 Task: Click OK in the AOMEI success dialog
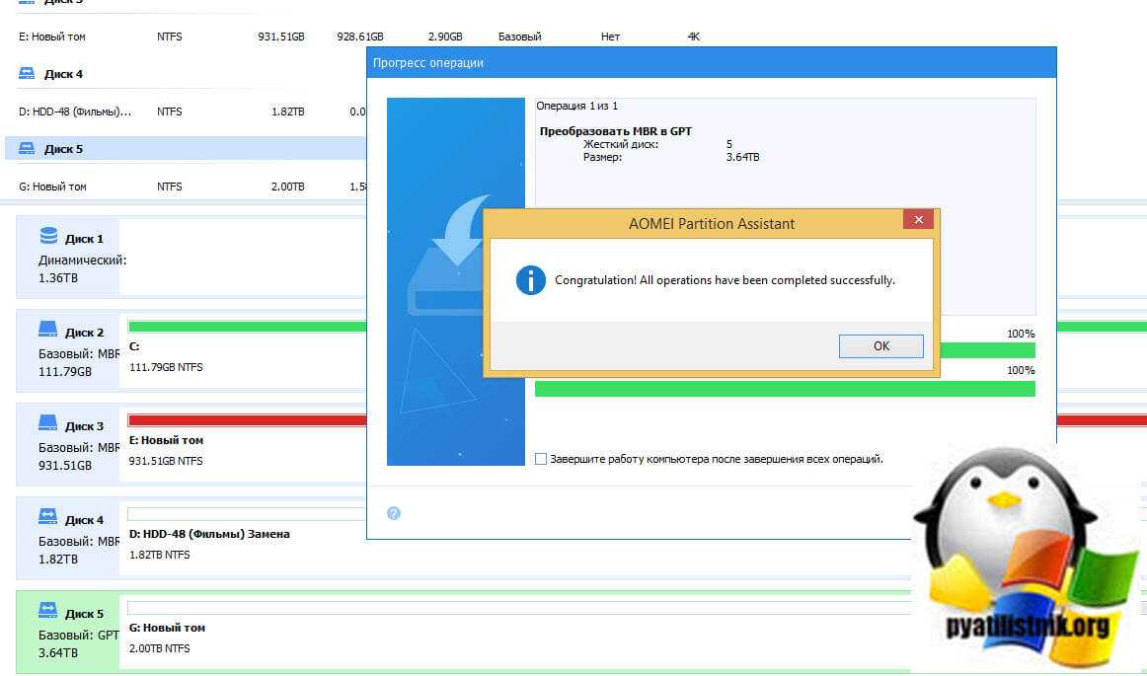(x=880, y=346)
